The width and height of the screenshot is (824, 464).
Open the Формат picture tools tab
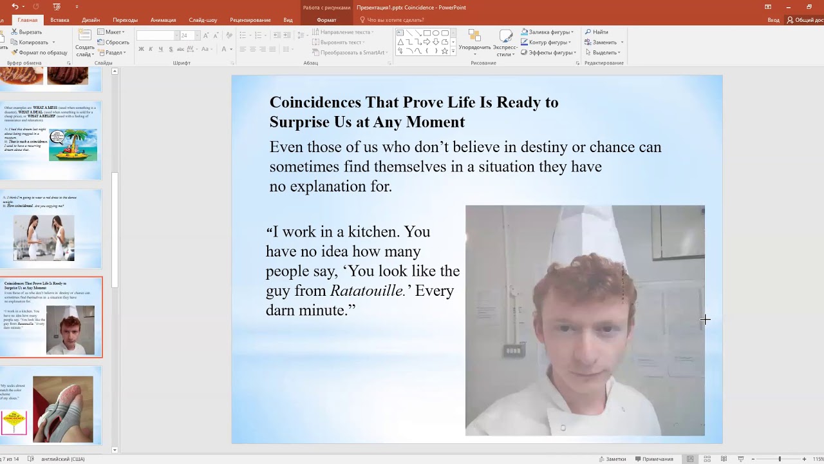[x=326, y=20]
